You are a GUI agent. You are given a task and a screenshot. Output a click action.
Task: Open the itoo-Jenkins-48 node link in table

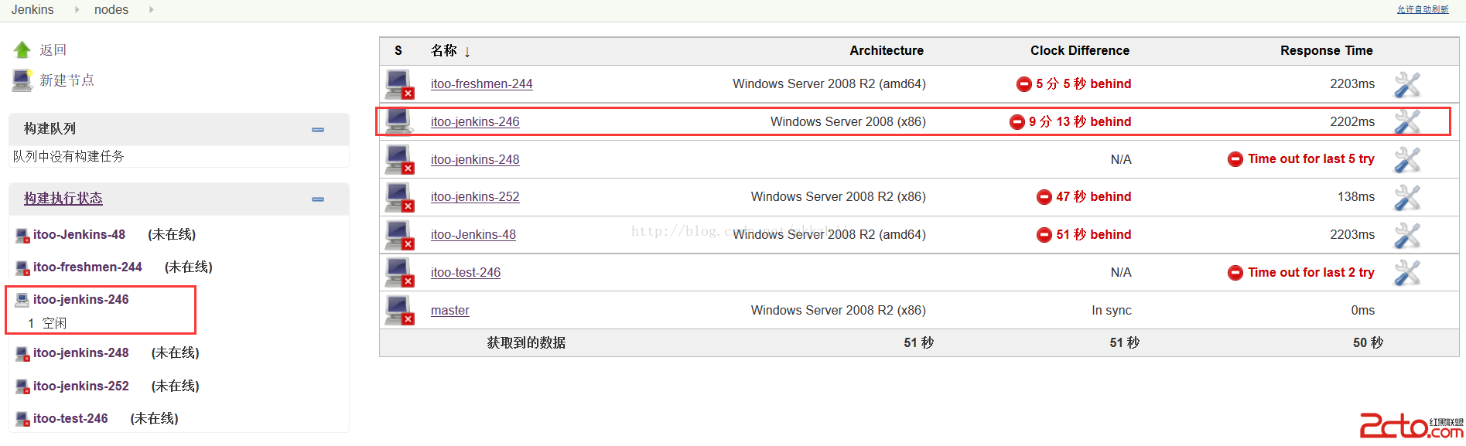pyautogui.click(x=473, y=234)
